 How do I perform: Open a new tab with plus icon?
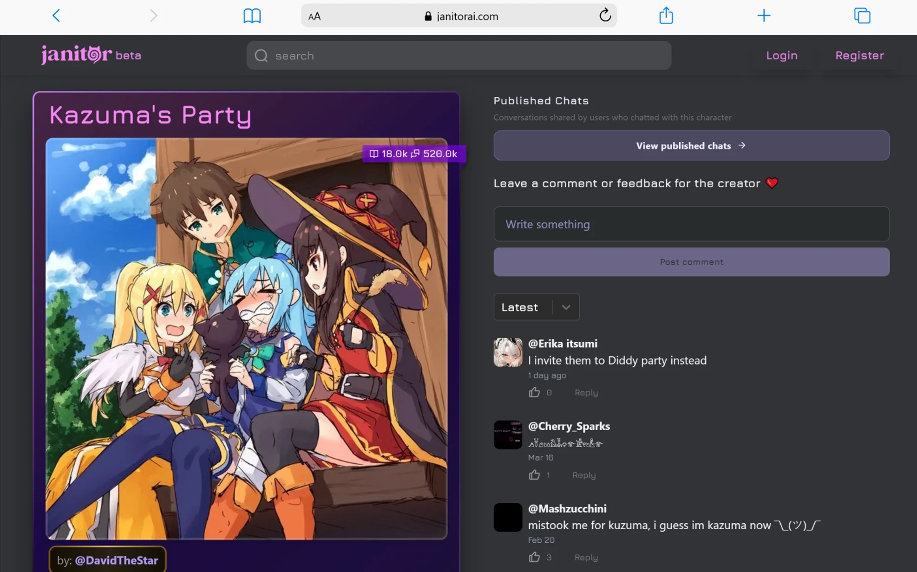pos(764,16)
